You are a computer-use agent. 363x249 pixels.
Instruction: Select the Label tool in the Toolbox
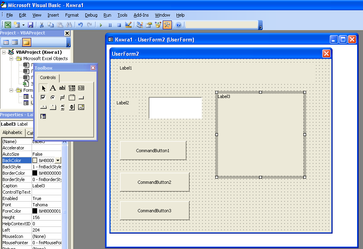(x=53, y=88)
